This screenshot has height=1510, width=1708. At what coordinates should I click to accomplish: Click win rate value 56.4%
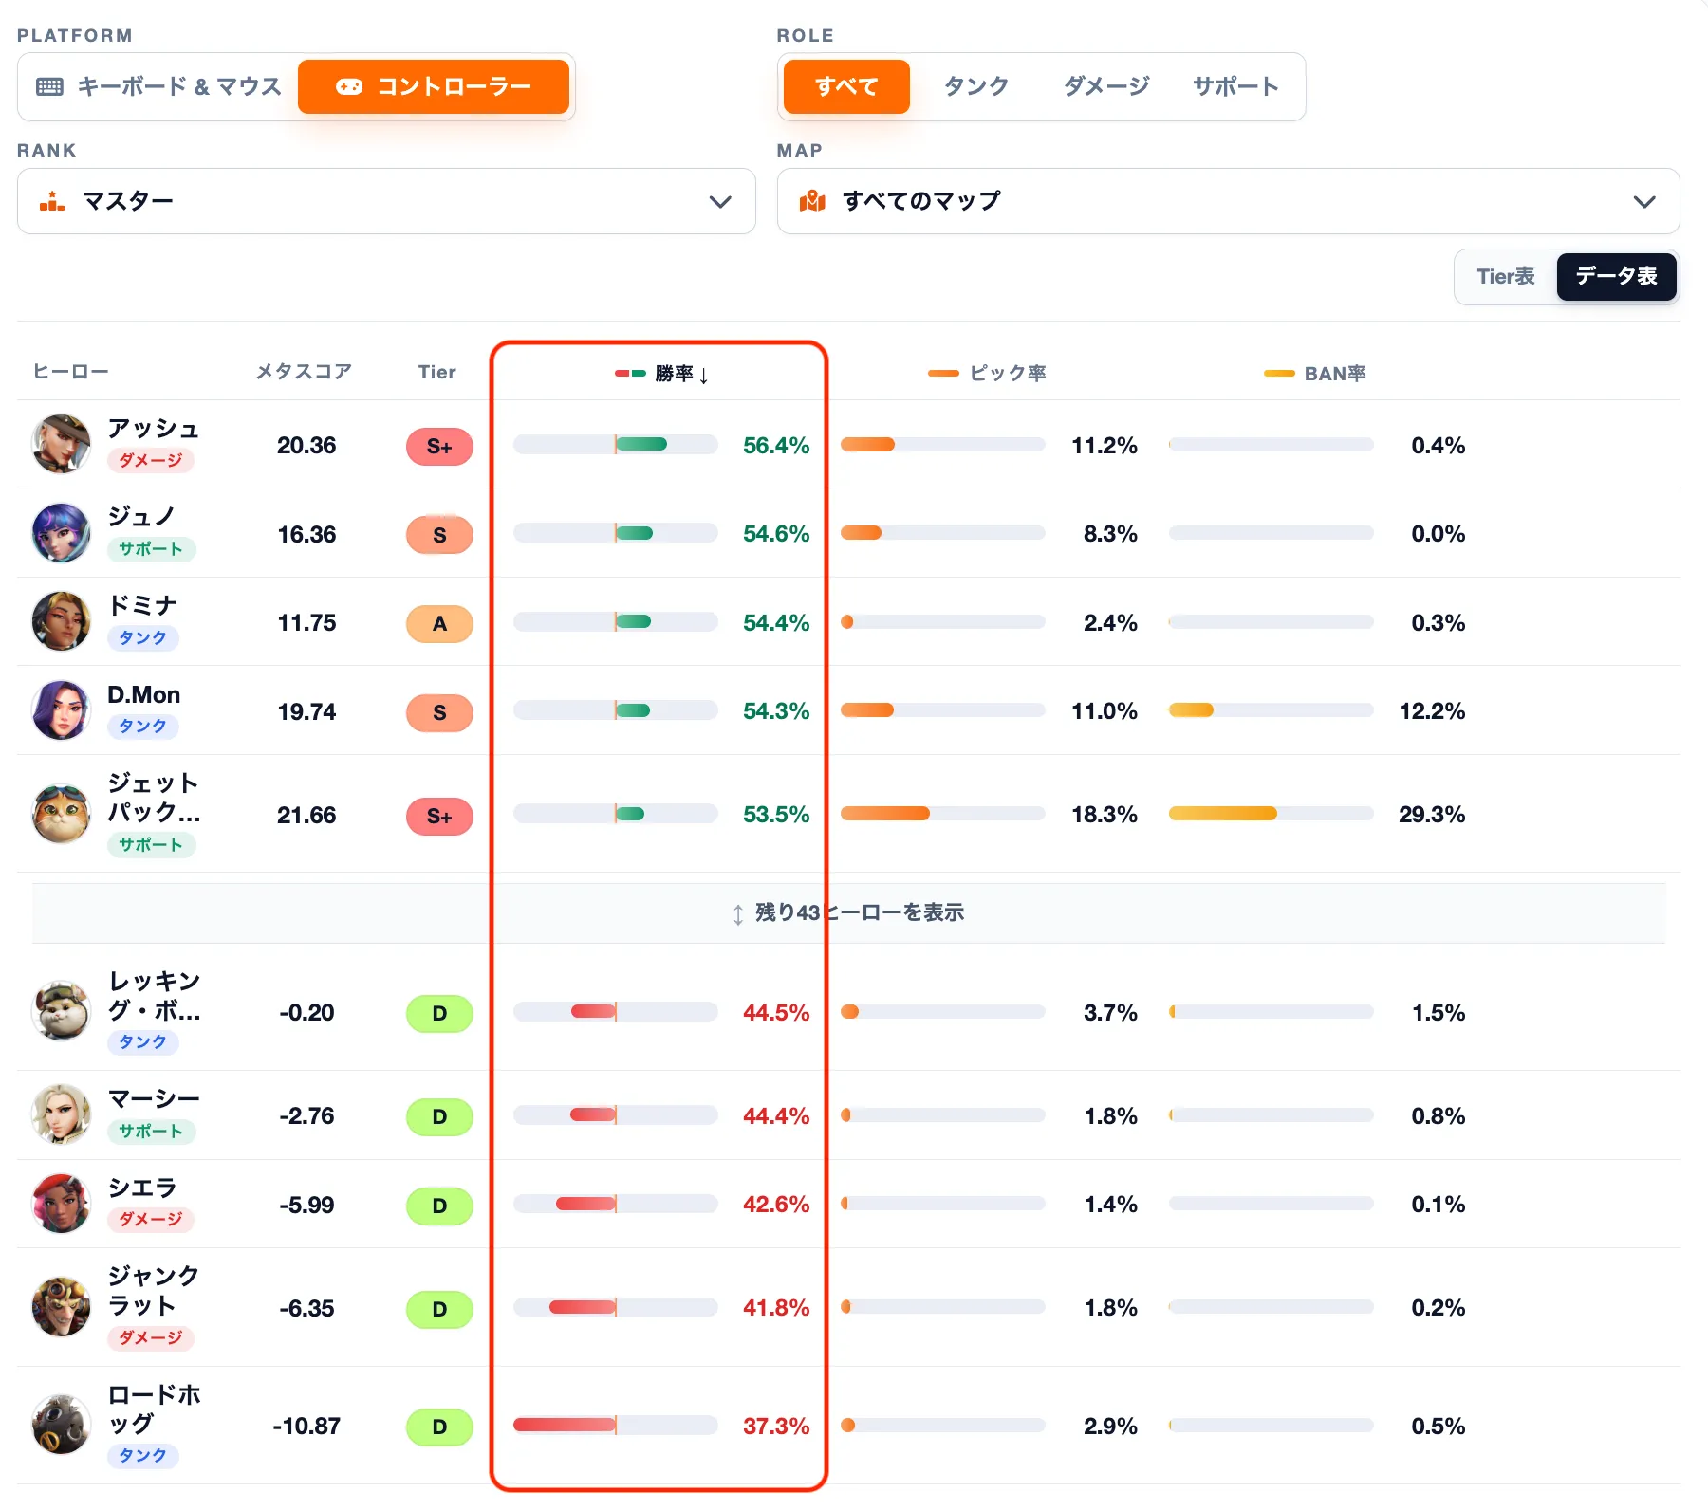[x=776, y=445]
